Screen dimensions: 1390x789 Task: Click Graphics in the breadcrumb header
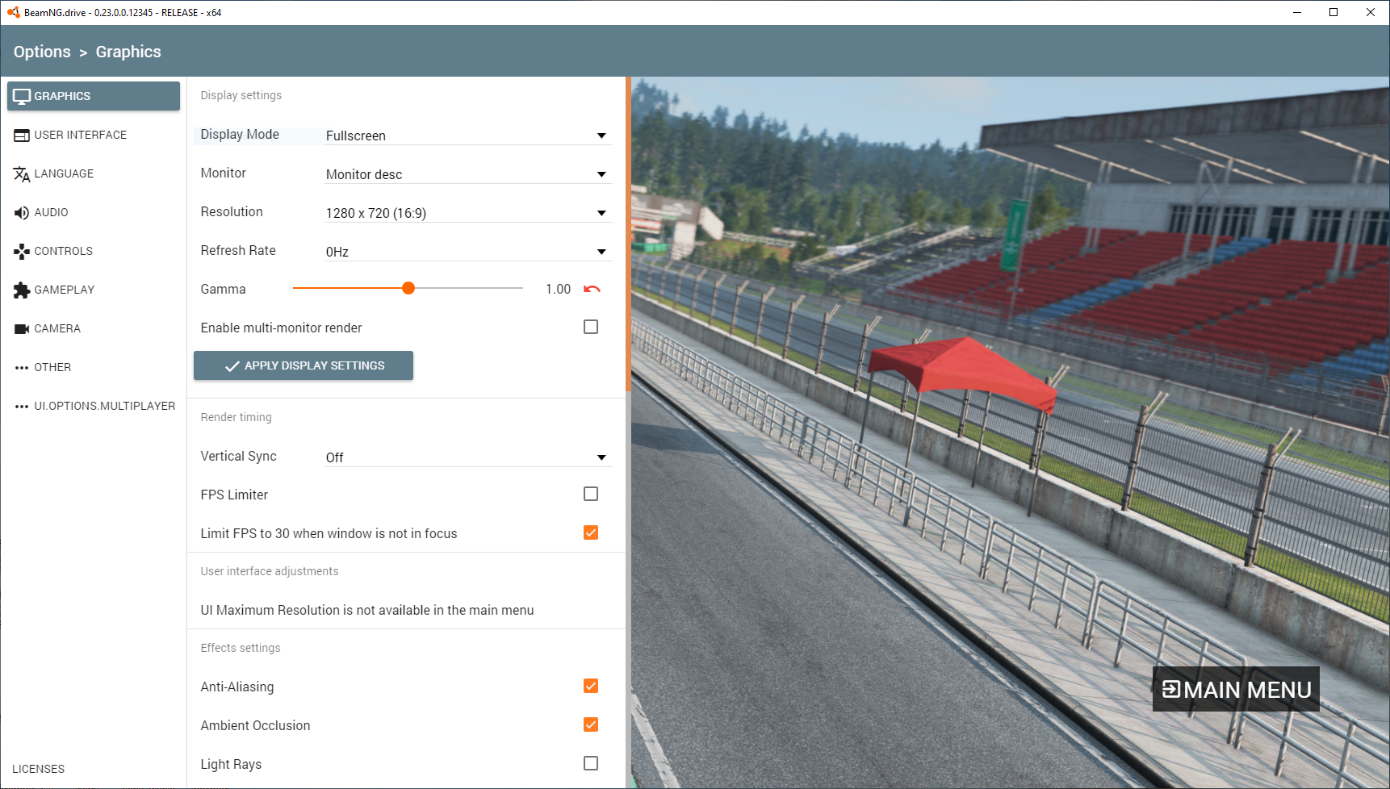(128, 52)
